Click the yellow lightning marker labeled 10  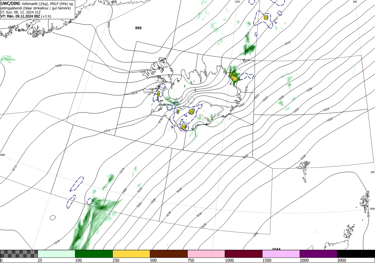[266, 18]
